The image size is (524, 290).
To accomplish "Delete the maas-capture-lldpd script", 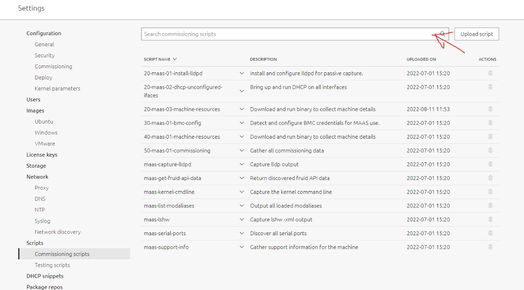I will (490, 164).
